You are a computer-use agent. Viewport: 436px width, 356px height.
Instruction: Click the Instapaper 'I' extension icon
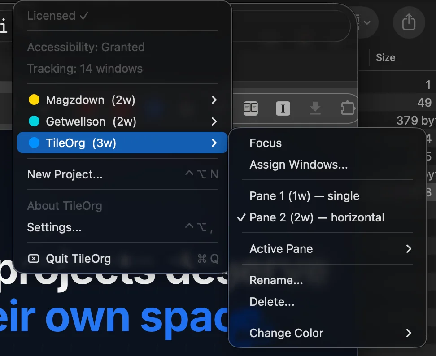click(x=283, y=108)
